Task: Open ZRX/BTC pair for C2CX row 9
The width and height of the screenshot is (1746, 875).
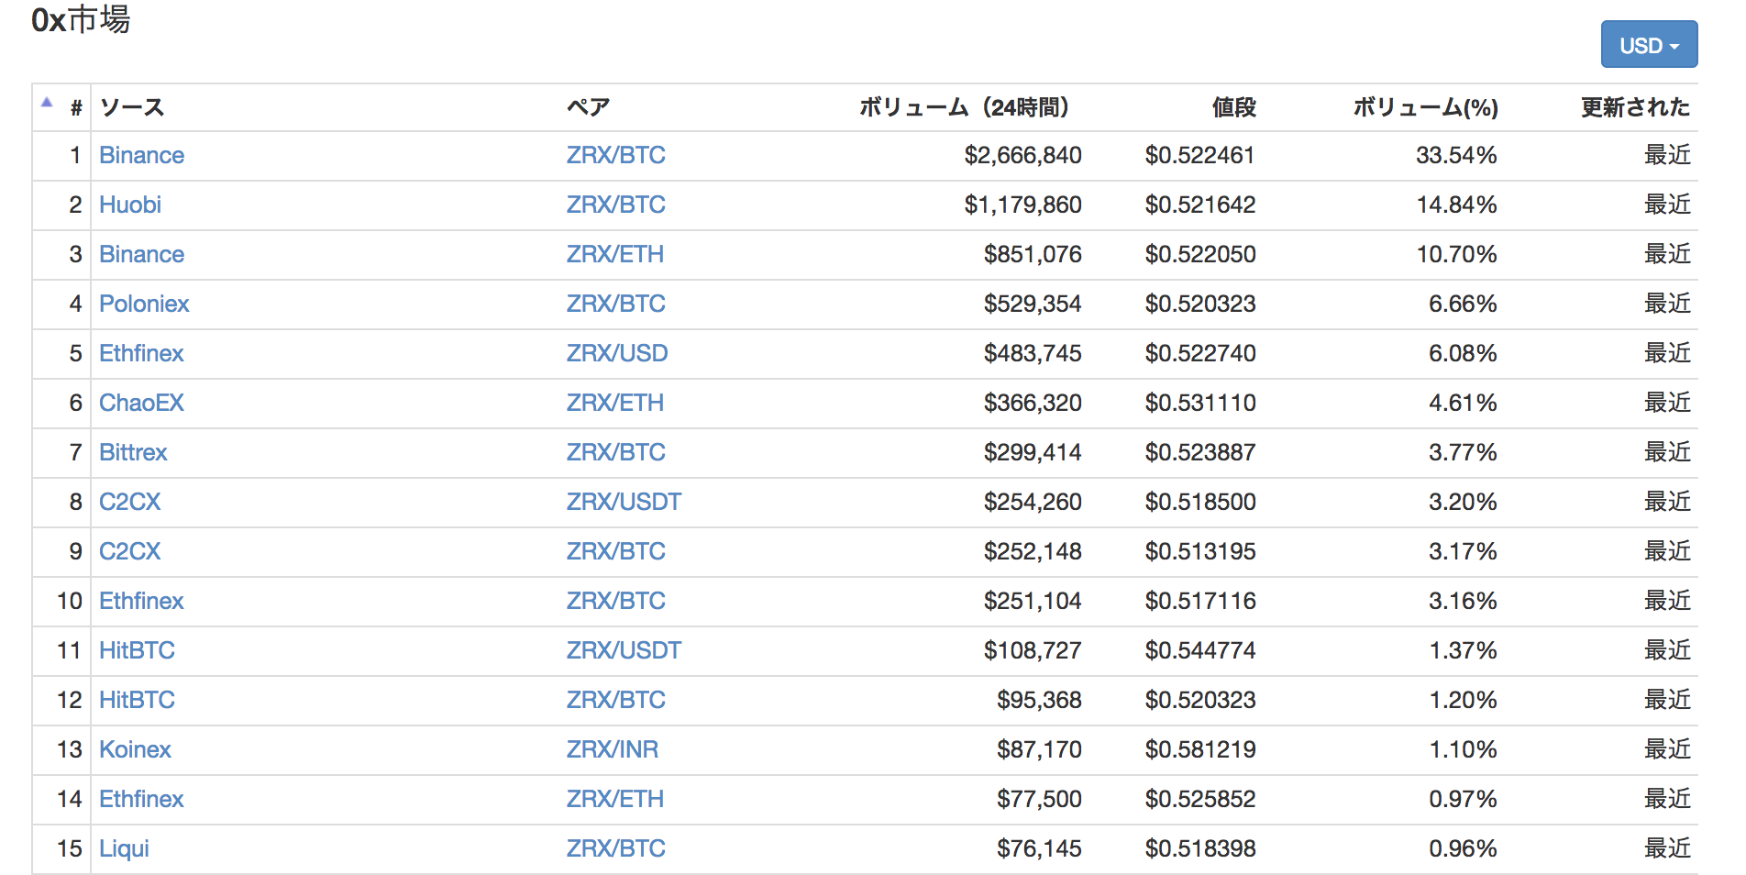Action: tap(615, 551)
